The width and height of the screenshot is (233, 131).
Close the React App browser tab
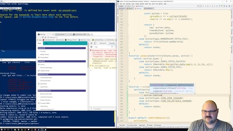[x=53, y=35]
